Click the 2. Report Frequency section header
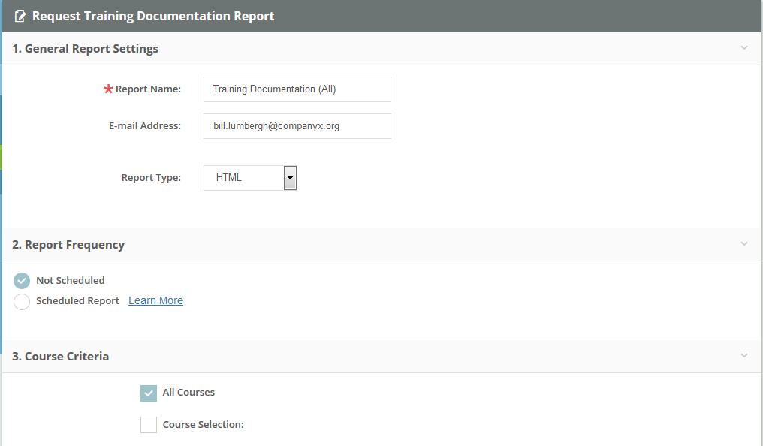 click(x=68, y=243)
